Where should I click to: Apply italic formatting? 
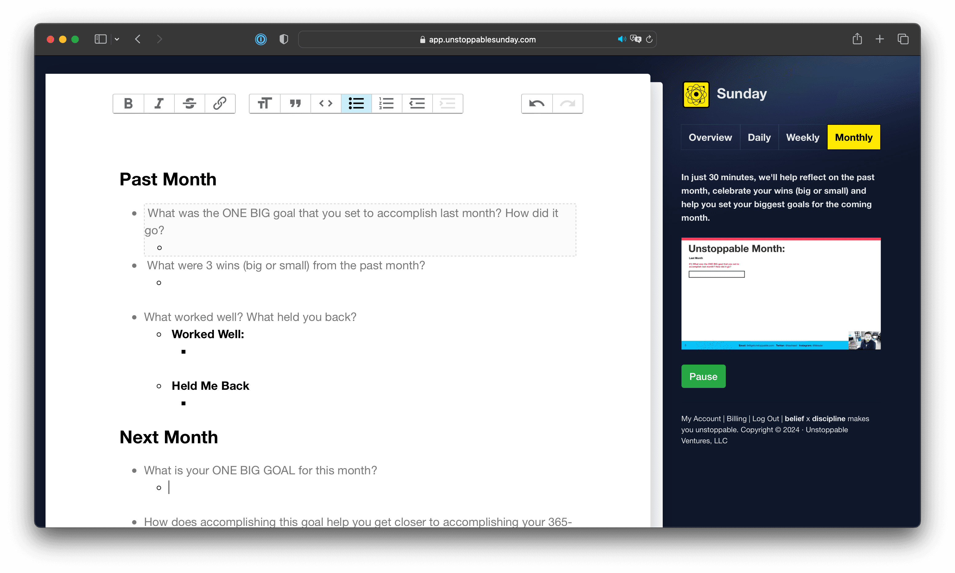pos(159,104)
